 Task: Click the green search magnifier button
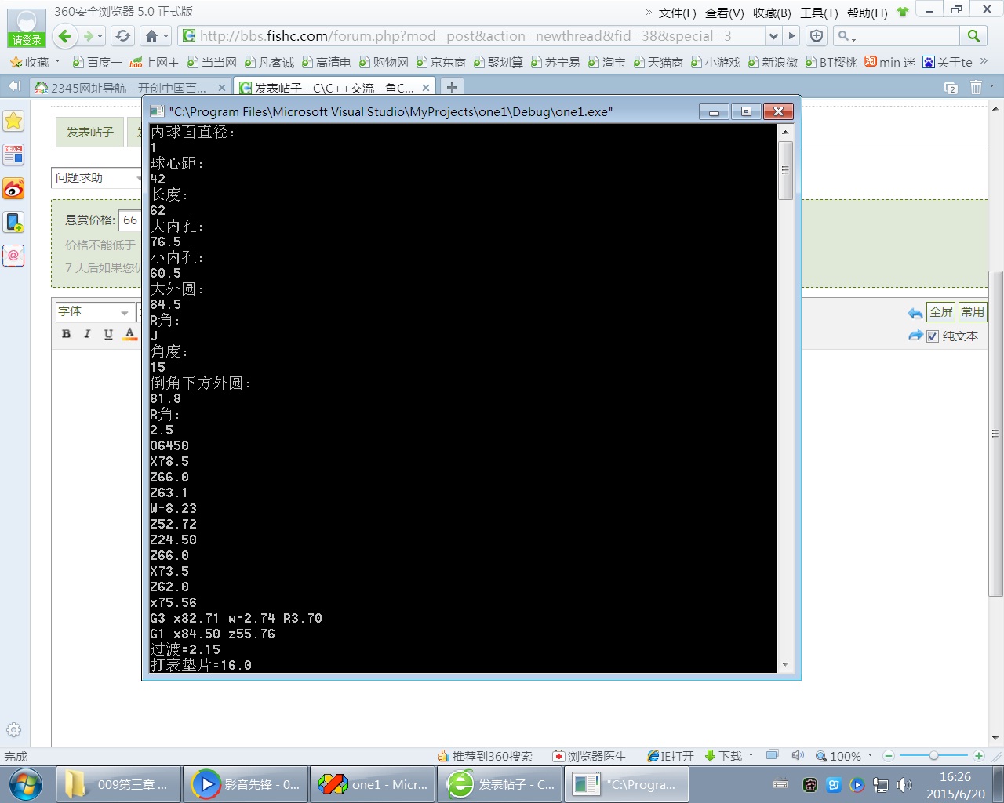pyautogui.click(x=973, y=36)
